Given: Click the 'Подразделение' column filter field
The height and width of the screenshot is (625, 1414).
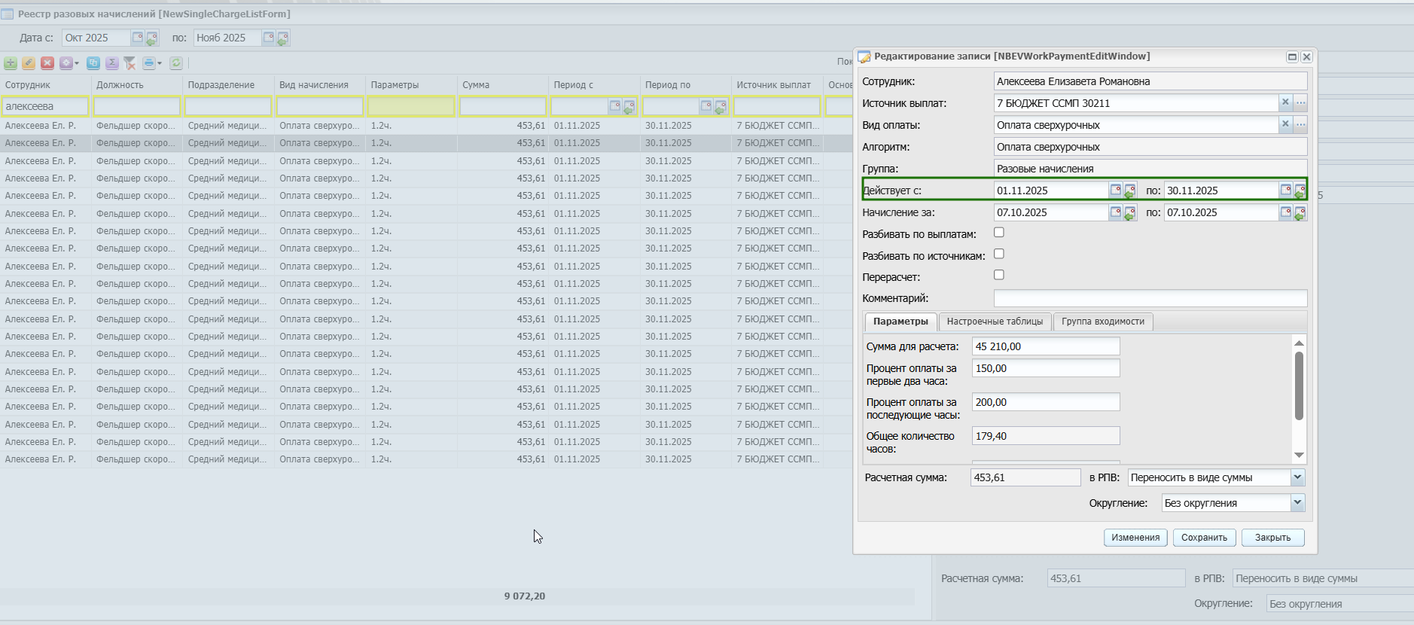Looking at the screenshot, I should coord(228,106).
